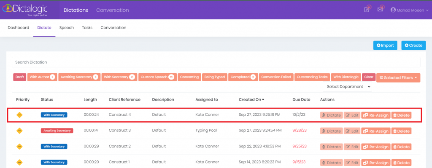
Task: Re-Assign the Construct 3 dictation
Action: click(x=376, y=131)
